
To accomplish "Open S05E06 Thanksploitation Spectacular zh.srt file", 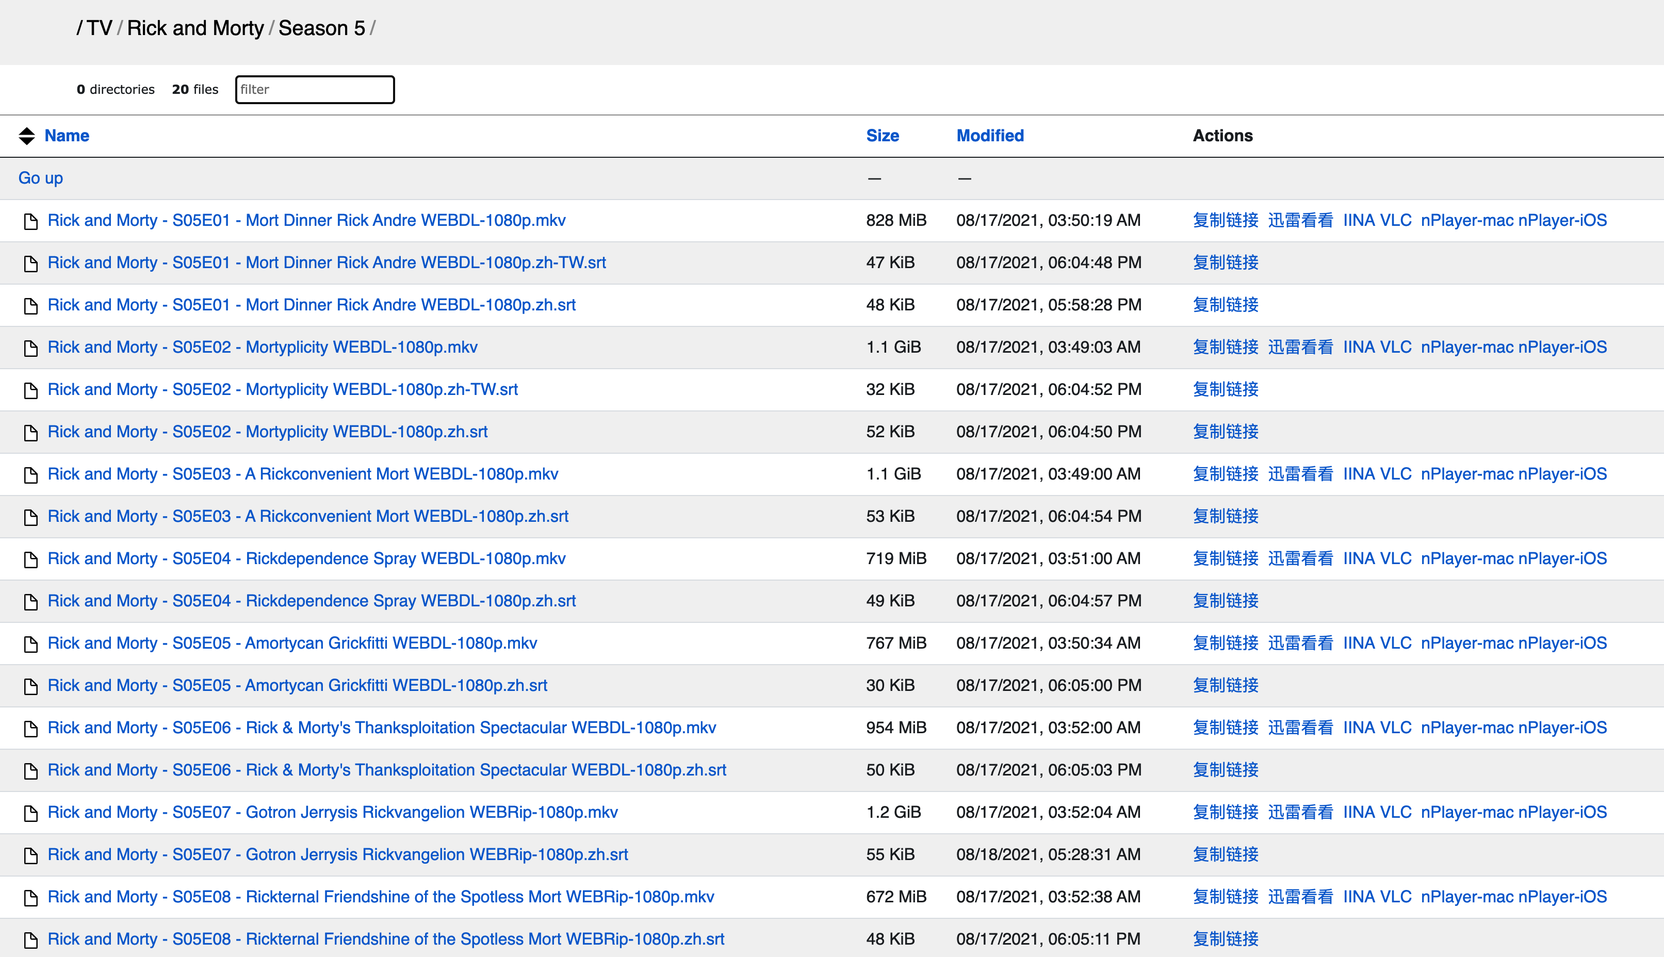I will pos(387,770).
